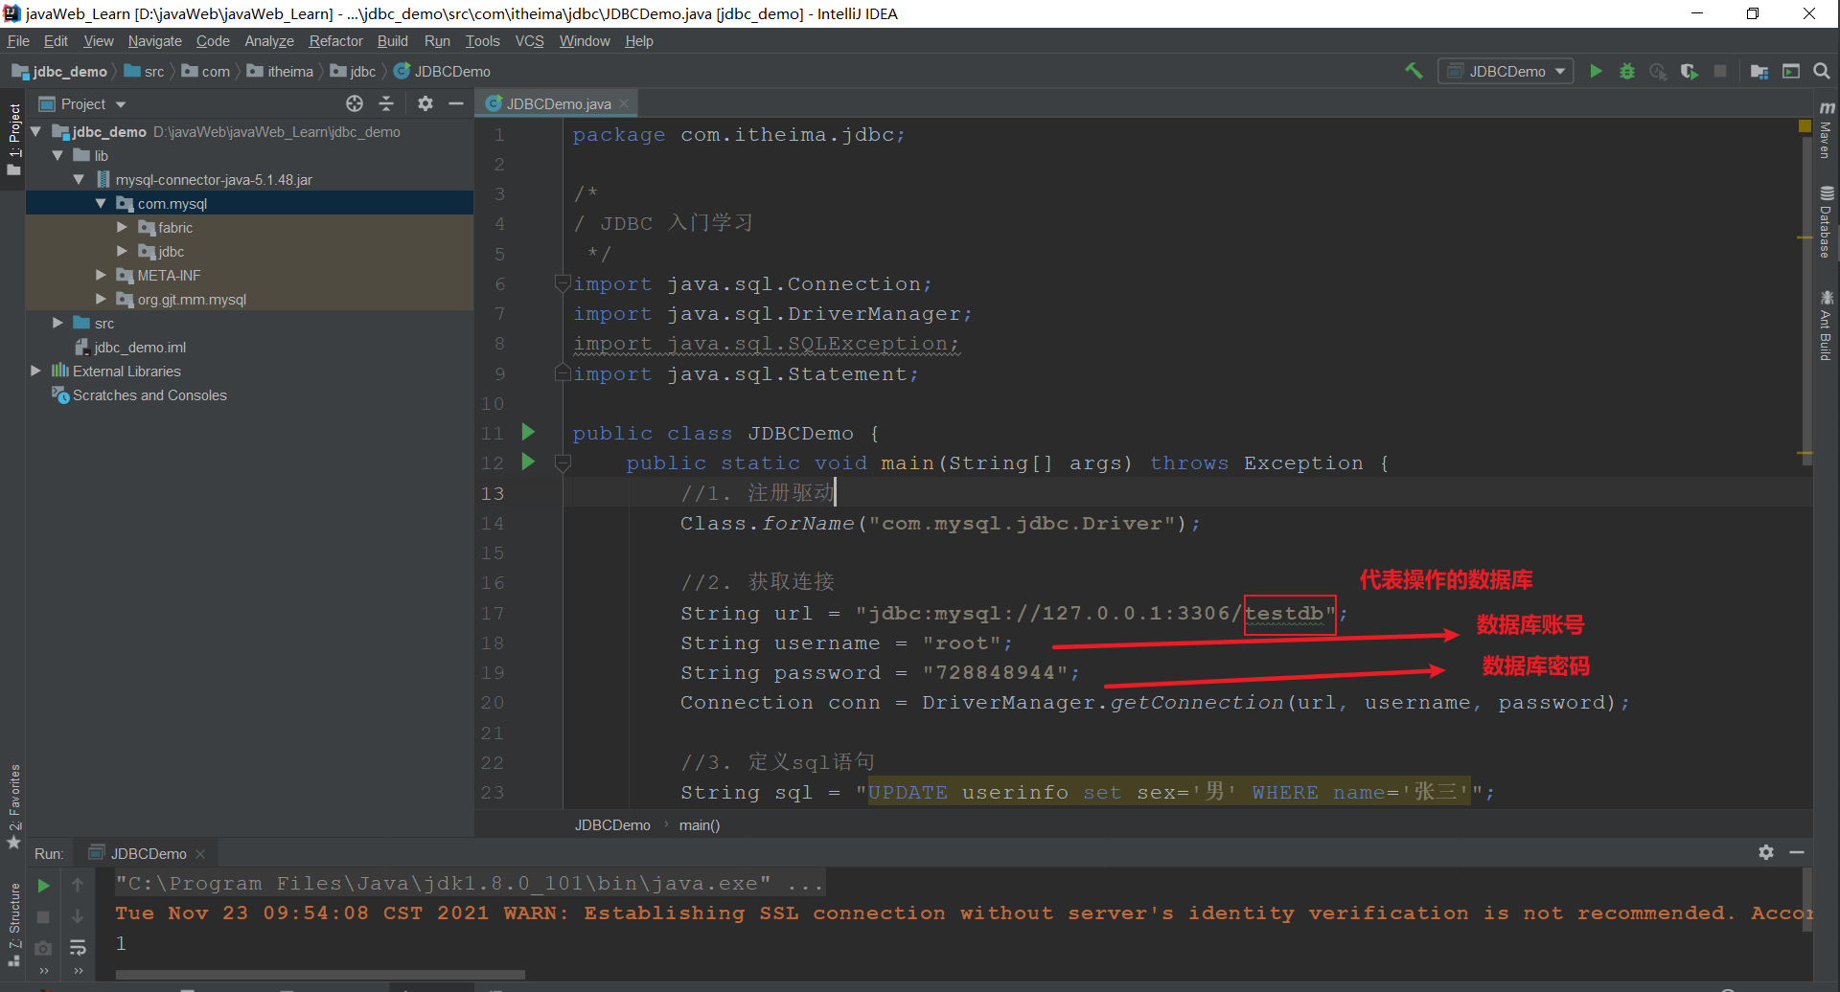Toggle the Favorites tool window
The width and height of the screenshot is (1840, 992).
point(13,806)
